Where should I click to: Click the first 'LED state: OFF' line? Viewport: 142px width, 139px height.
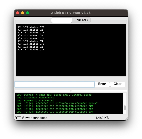coord(31,27)
